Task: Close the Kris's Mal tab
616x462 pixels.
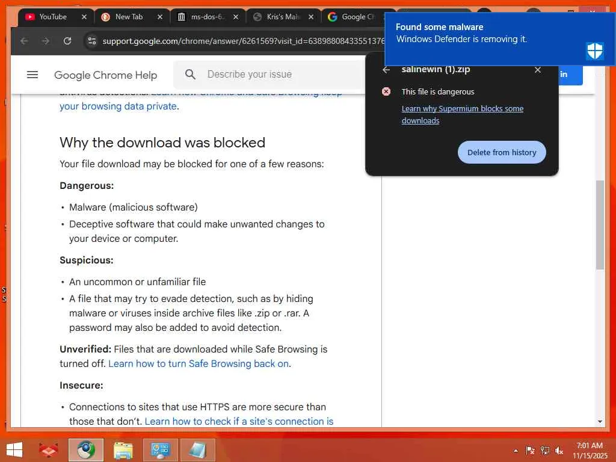Action: pos(311,17)
